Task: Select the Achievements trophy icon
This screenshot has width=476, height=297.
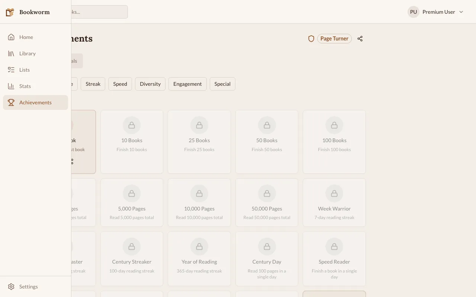Action: (x=11, y=102)
